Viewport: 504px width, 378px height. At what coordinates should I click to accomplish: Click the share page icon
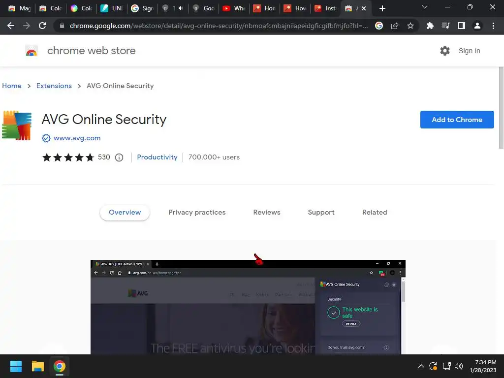pyautogui.click(x=395, y=26)
